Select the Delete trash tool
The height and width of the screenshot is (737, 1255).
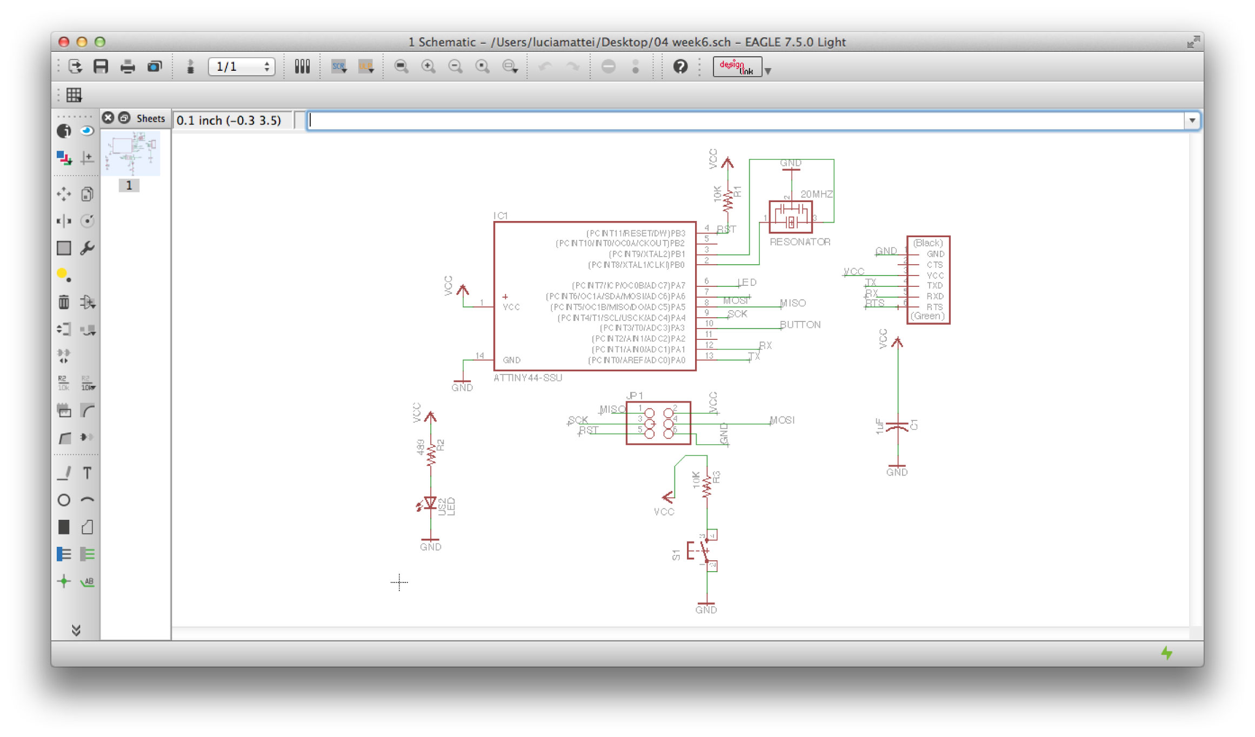(64, 302)
